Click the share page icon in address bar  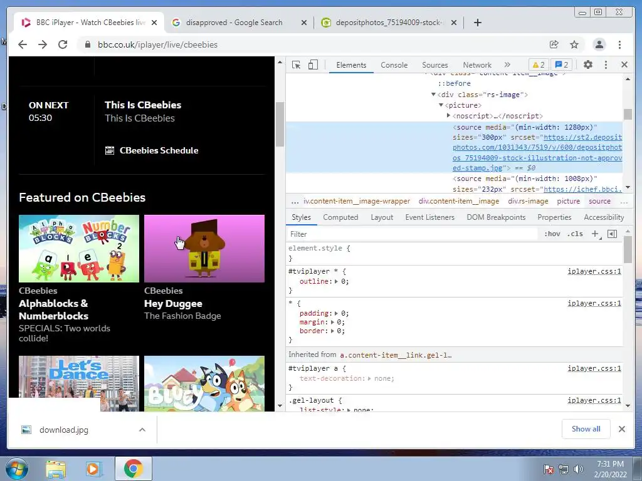coord(554,44)
